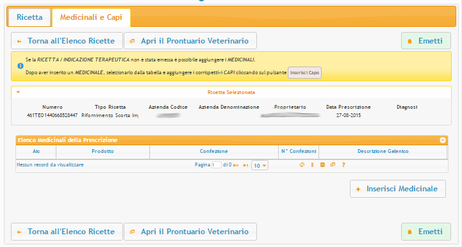462x247 pixels.
Task: Select the Medicinali e Capi tab
Action: pos(91,17)
